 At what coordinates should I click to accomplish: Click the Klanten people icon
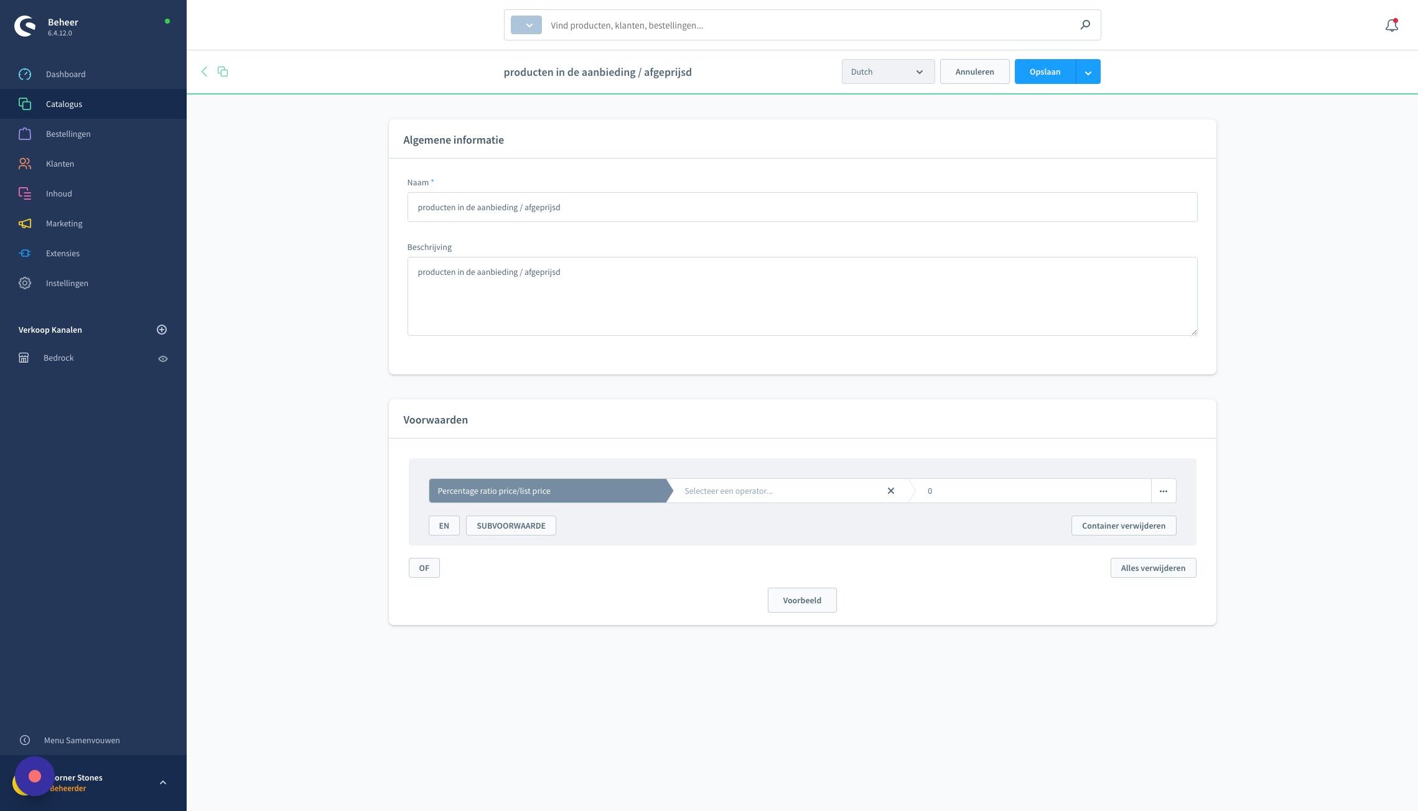click(25, 164)
